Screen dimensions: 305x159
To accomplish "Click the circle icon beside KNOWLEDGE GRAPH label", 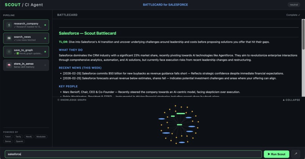I will (x=58, y=100).
